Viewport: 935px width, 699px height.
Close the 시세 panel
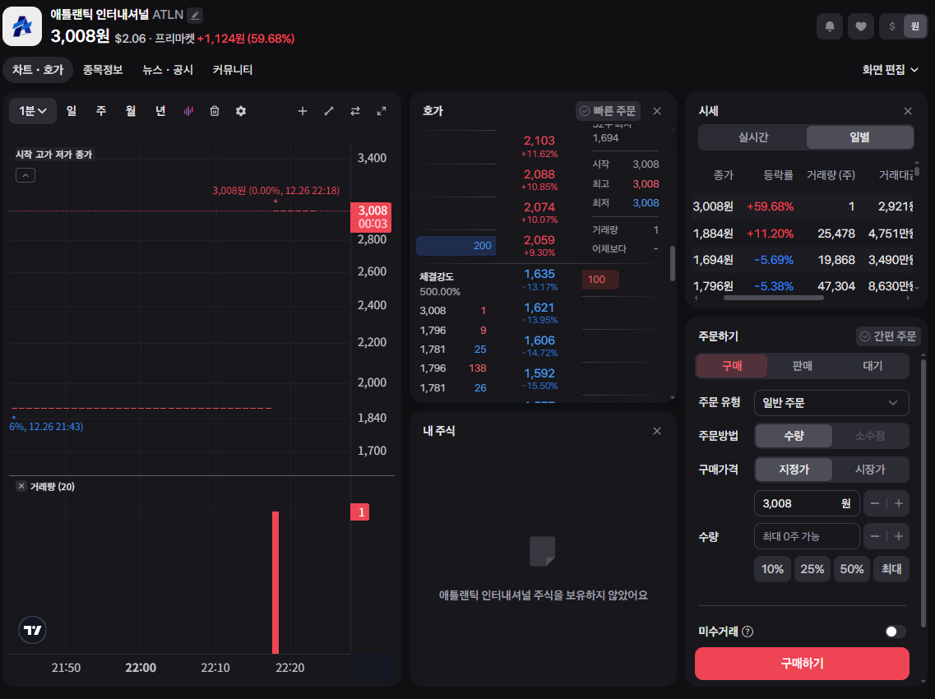pyautogui.click(x=908, y=111)
